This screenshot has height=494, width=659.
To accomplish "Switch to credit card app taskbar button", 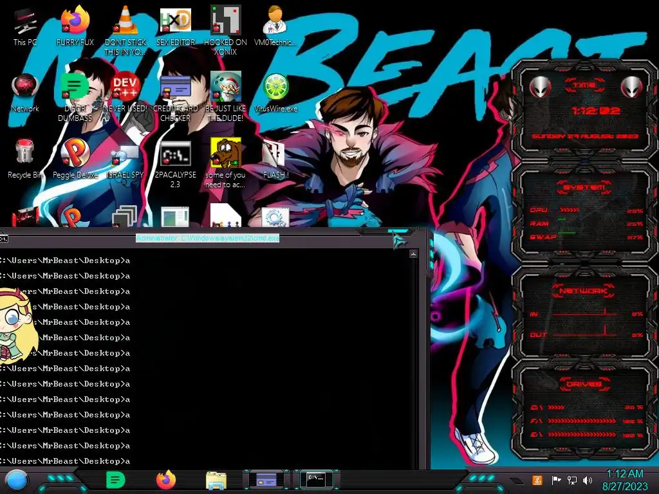I will [266, 480].
